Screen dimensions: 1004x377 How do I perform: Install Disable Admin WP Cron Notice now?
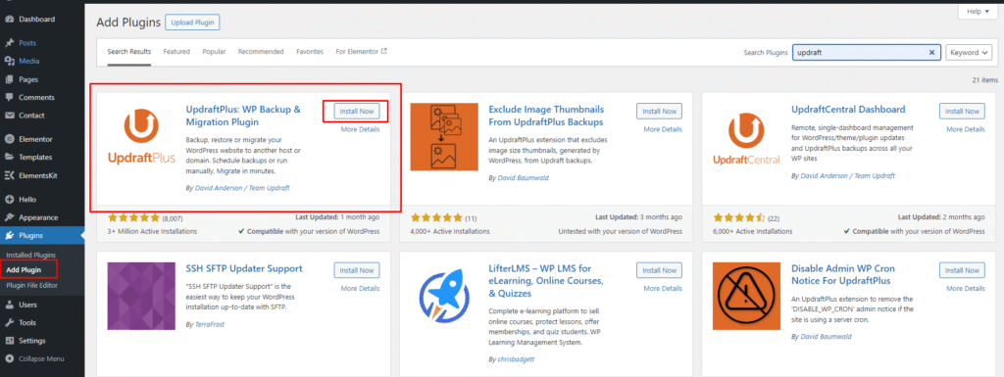click(x=963, y=270)
